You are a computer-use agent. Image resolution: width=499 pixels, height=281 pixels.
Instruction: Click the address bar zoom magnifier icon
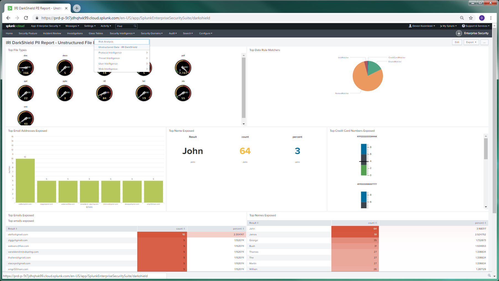point(462,18)
